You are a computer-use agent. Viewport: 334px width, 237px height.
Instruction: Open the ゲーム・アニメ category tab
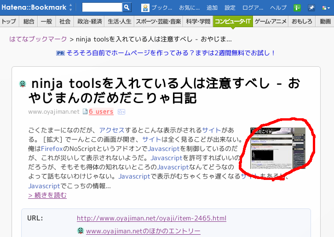pos(271,21)
